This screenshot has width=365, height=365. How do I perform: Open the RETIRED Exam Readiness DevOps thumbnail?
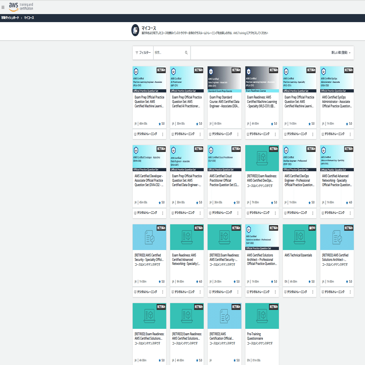click(262, 158)
